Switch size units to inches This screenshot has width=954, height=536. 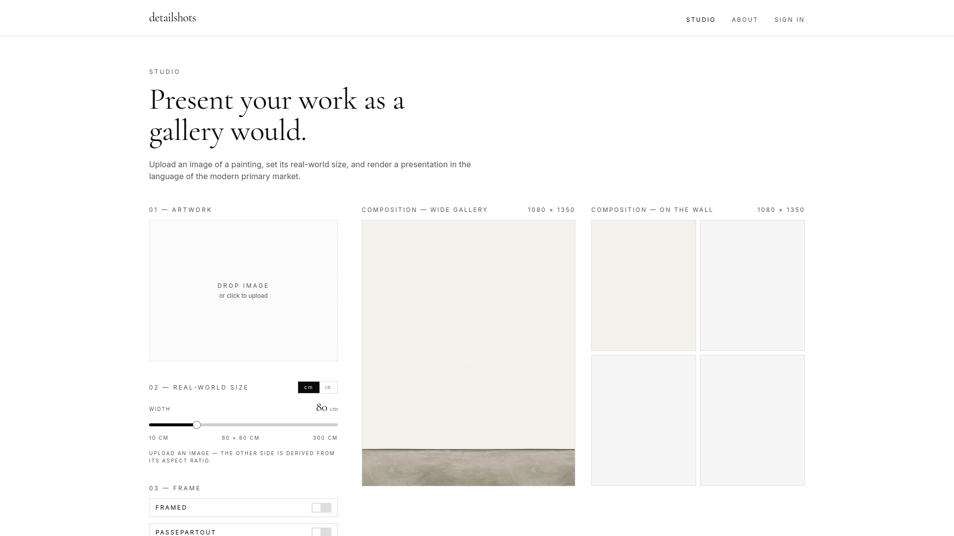click(328, 387)
